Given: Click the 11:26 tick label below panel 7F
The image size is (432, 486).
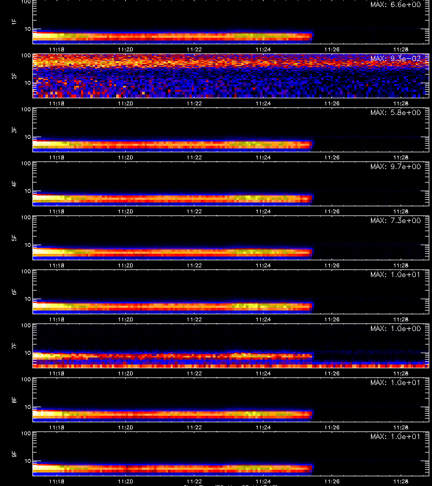Looking at the screenshot, I should (332, 374).
